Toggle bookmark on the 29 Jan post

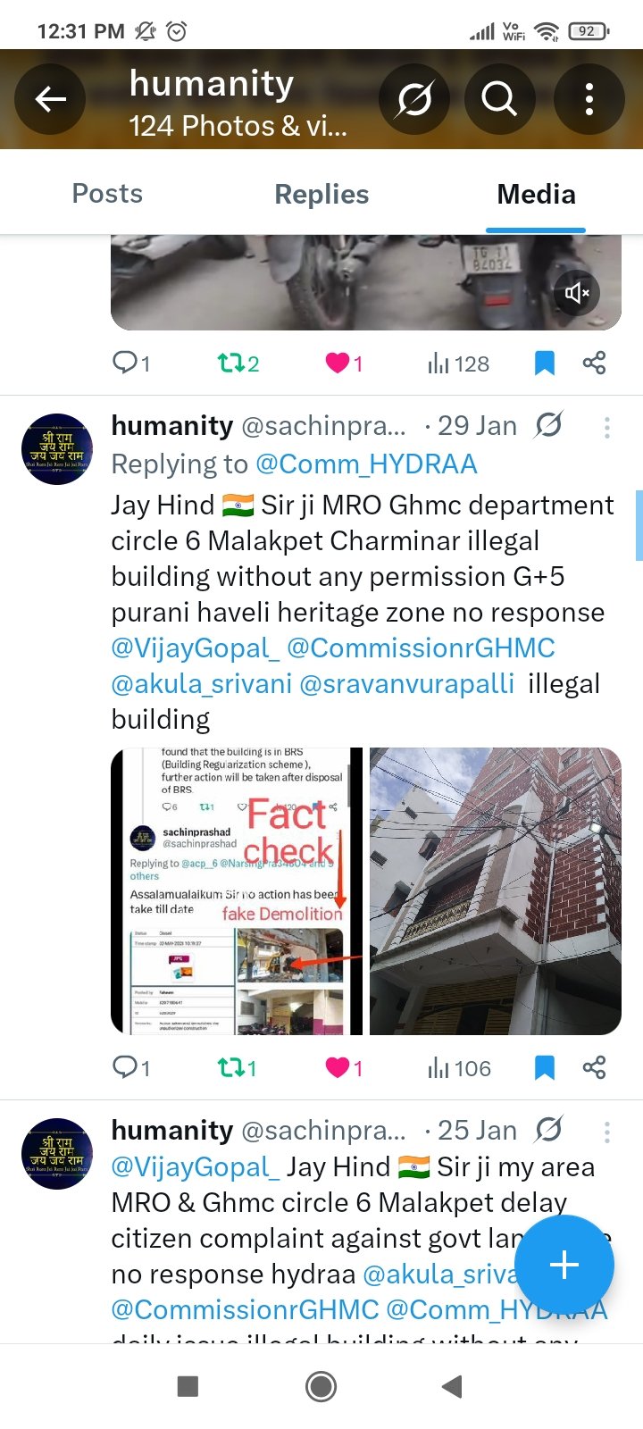click(544, 1068)
